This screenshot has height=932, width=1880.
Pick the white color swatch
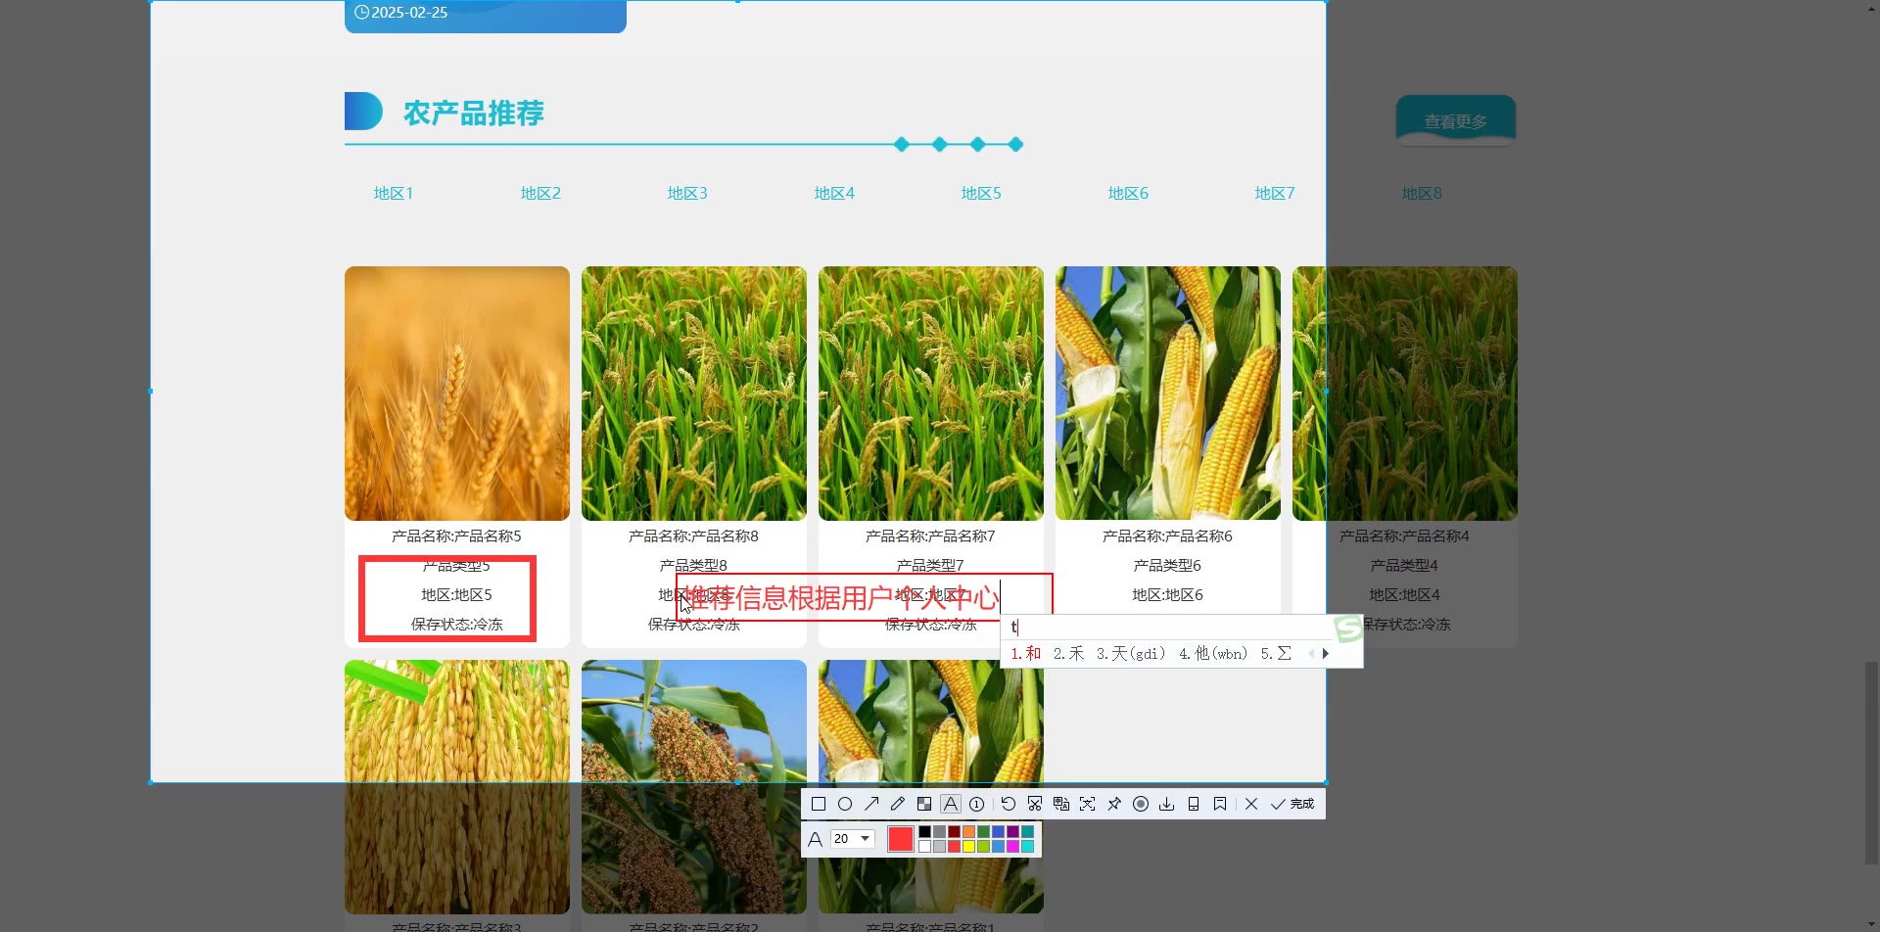[x=924, y=846]
